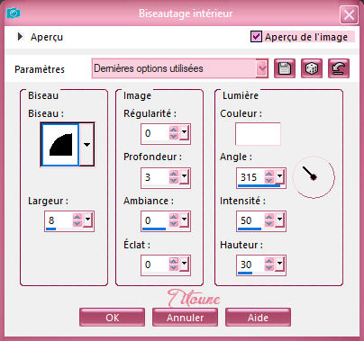This screenshot has height=341, width=364.
Task: Click the white Couleur light swatch
Action: tap(258, 134)
